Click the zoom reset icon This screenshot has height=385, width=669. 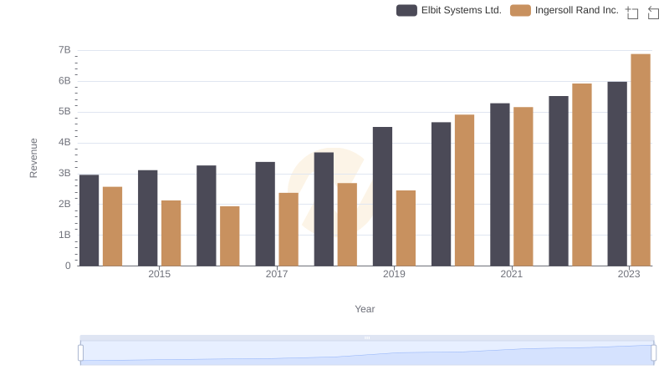tap(653, 13)
